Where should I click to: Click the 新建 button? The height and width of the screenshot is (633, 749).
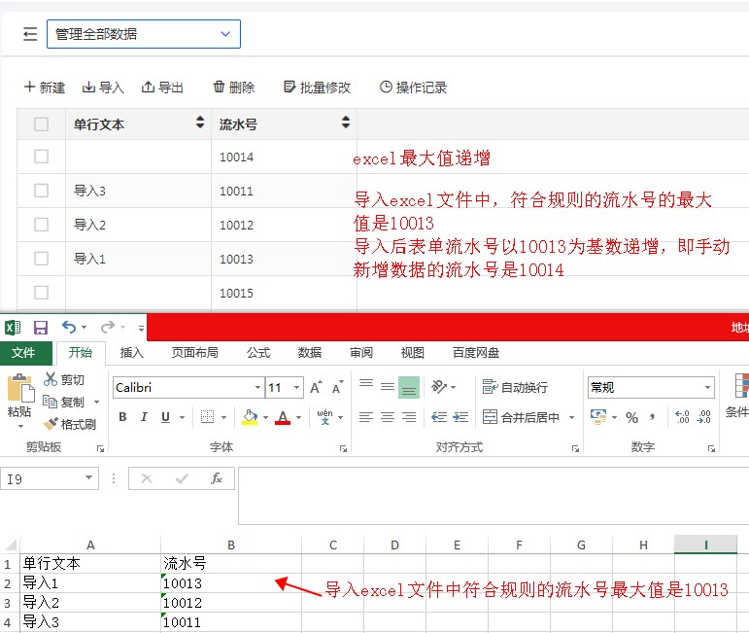[x=45, y=88]
